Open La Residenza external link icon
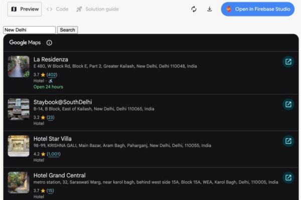This screenshot has height=200, width=301. tap(288, 62)
